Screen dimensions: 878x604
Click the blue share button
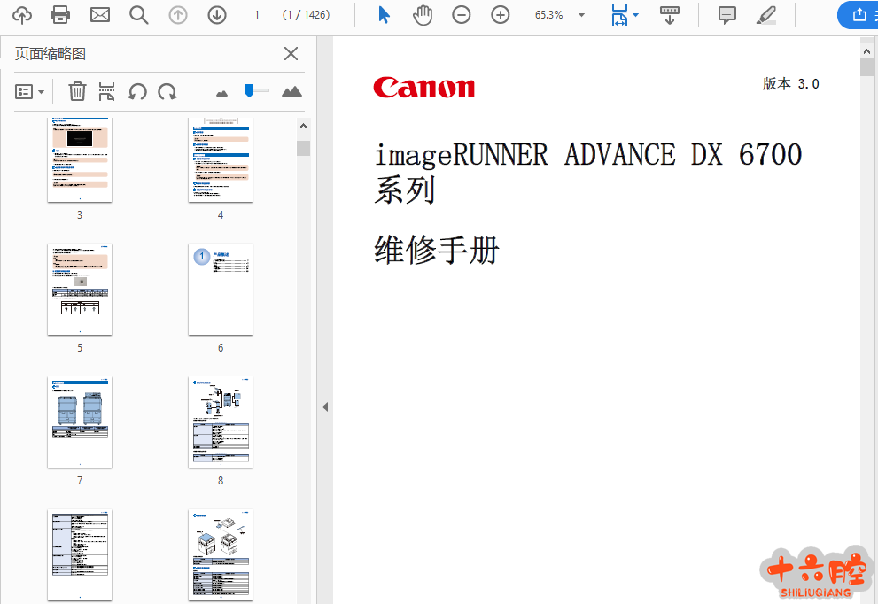click(858, 15)
